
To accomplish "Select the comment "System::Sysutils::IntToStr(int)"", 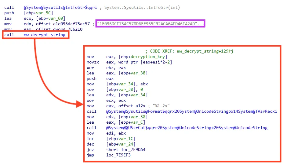I will (x=142, y=8).
